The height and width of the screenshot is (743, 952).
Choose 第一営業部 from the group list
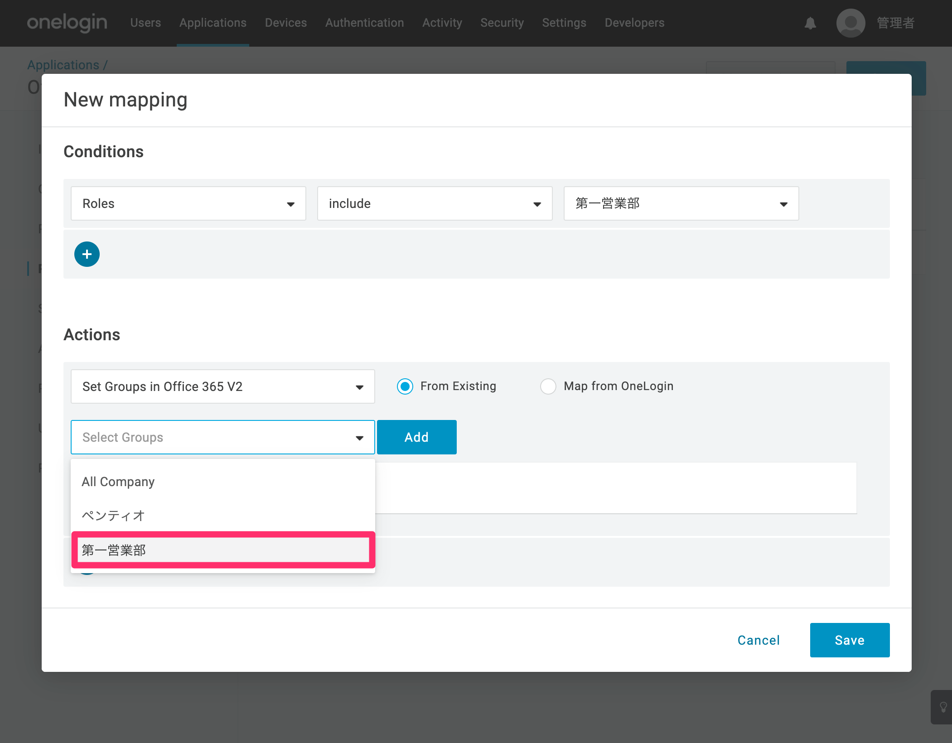point(223,550)
